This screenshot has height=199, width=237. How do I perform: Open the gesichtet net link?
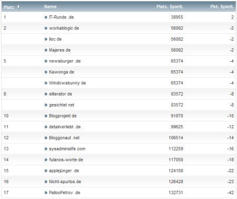(x=62, y=105)
